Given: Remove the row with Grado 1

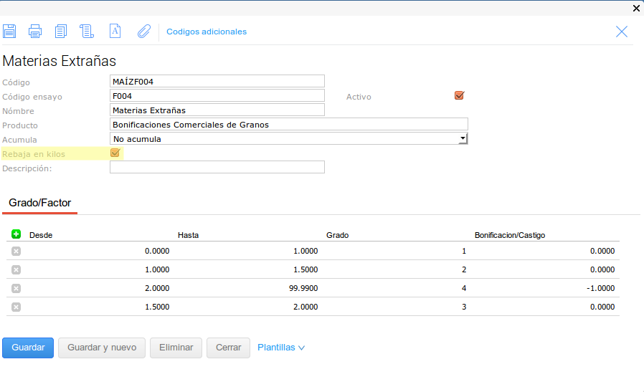Looking at the screenshot, I should coord(16,251).
